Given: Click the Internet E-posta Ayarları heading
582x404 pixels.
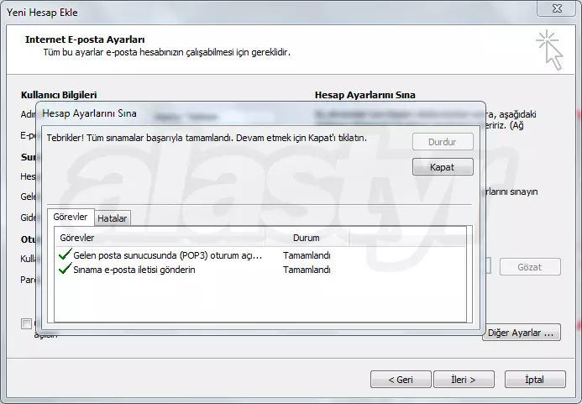Looking at the screenshot, I should [85, 39].
